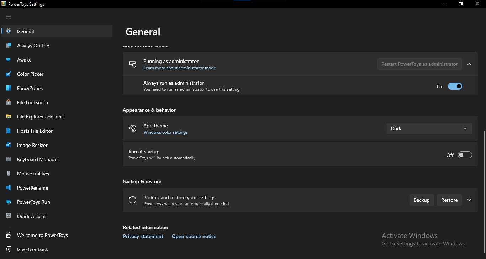Click the Color Picker icon
This screenshot has width=486, height=259.
point(9,74)
